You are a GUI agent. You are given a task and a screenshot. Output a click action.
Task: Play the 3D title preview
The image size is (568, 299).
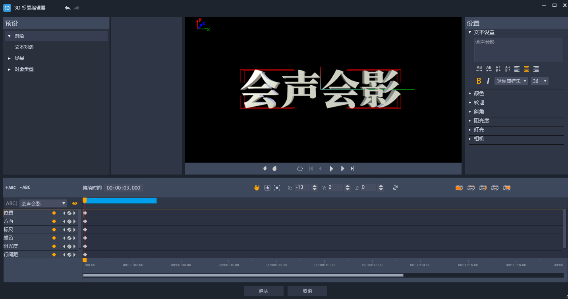(332, 169)
